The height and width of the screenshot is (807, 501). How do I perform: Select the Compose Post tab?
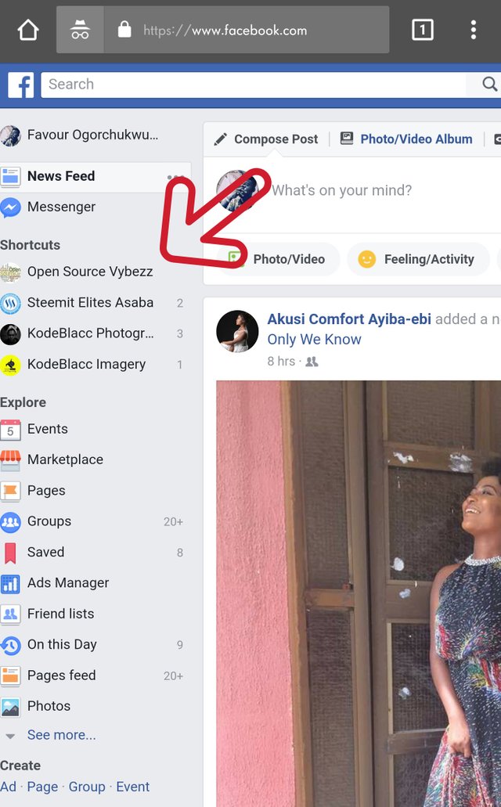[x=267, y=139]
